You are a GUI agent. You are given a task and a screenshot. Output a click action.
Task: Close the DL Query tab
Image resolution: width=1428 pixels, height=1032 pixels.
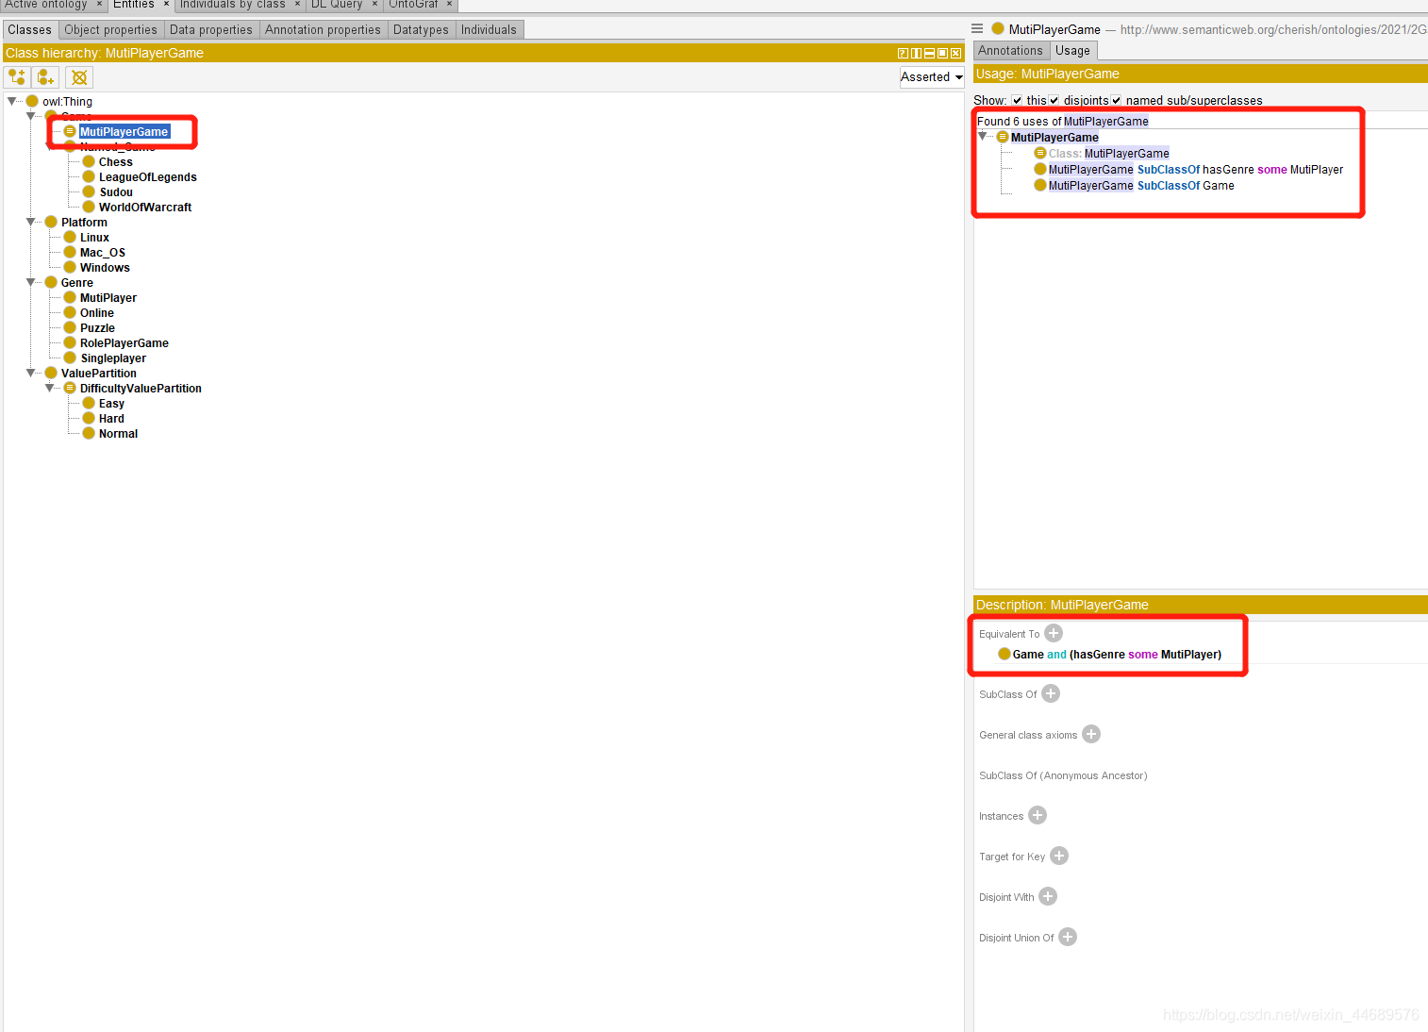point(374,5)
